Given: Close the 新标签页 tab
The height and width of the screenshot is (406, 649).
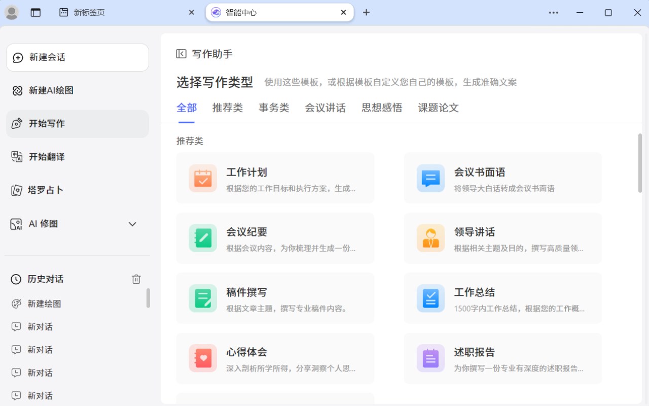Looking at the screenshot, I should [x=191, y=13].
